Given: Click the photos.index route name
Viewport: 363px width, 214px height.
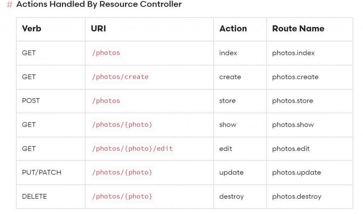Looking at the screenshot, I should [293, 53].
